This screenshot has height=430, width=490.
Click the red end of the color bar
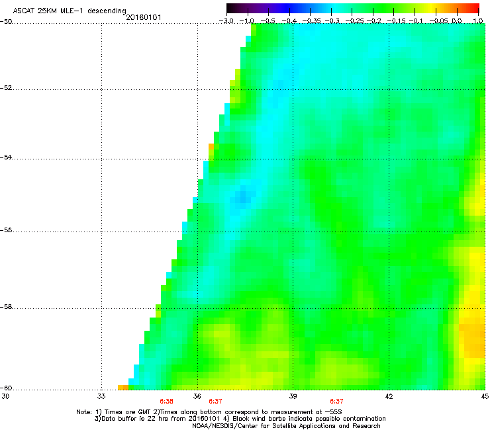point(475,8)
